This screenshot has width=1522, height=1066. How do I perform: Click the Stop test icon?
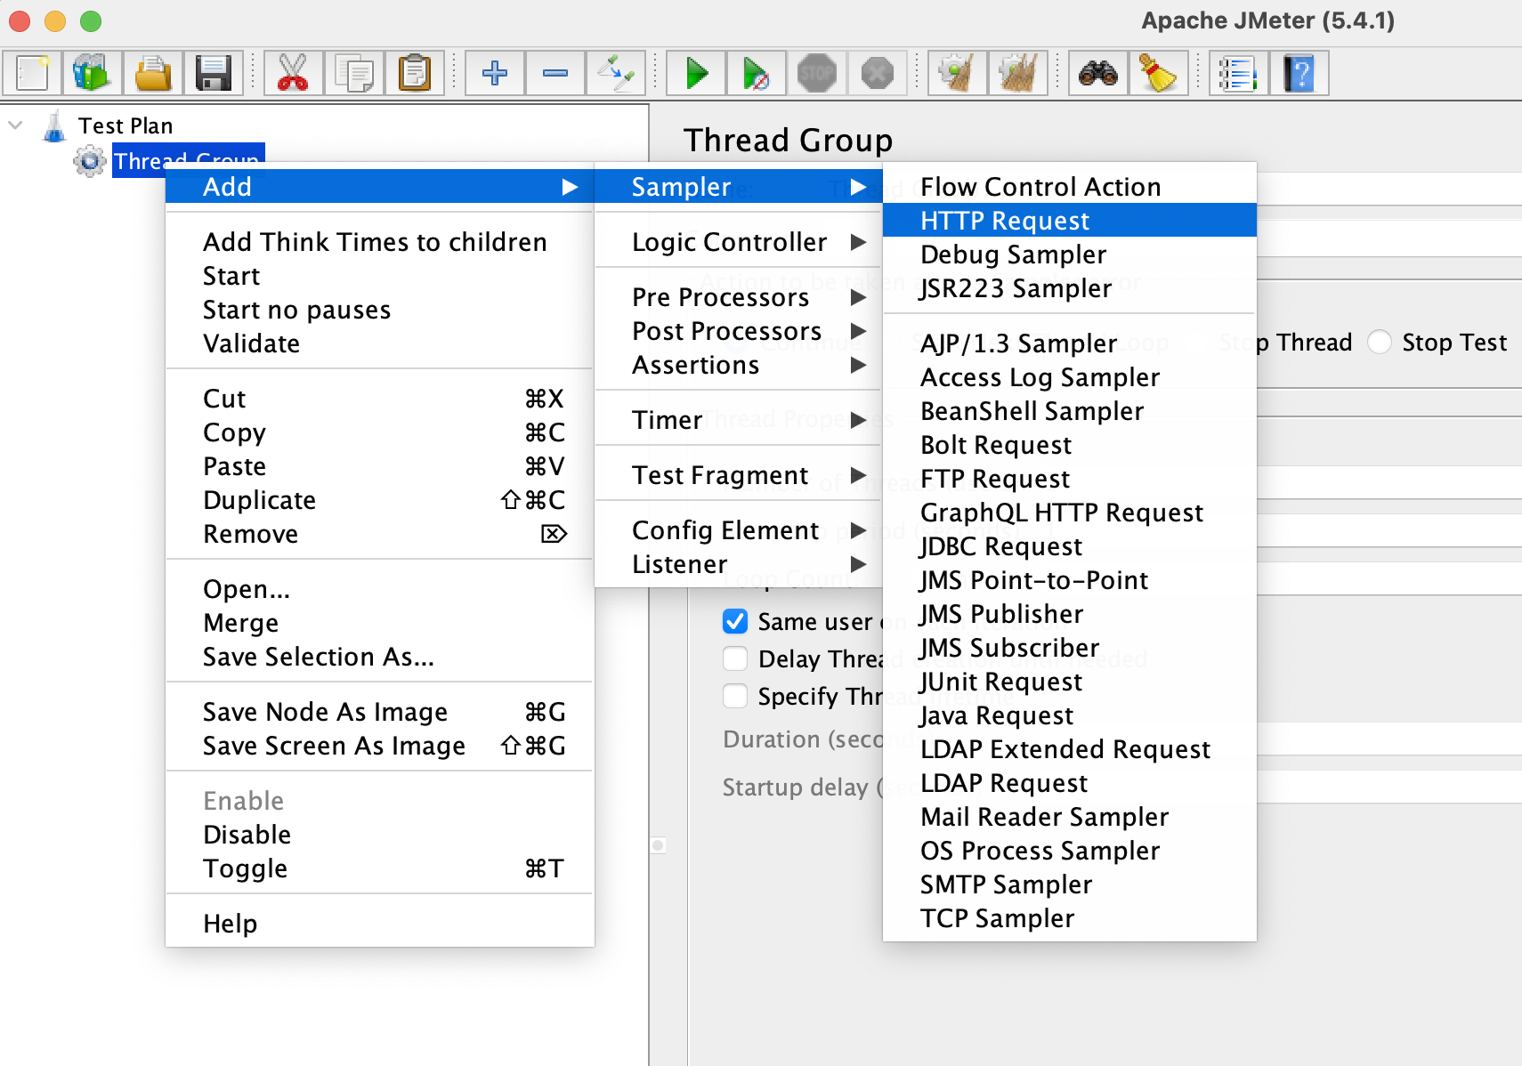point(816,73)
